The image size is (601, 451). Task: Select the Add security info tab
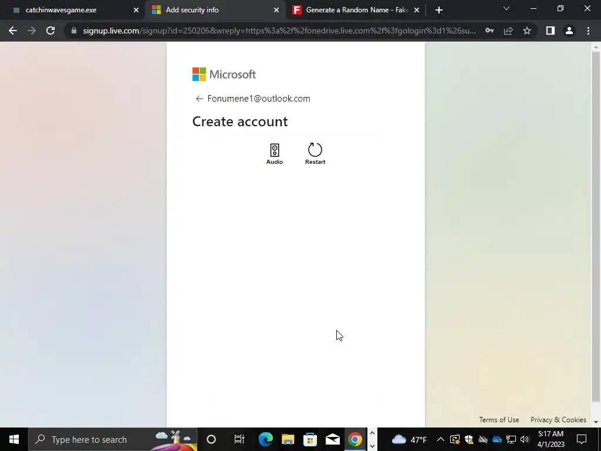point(215,10)
